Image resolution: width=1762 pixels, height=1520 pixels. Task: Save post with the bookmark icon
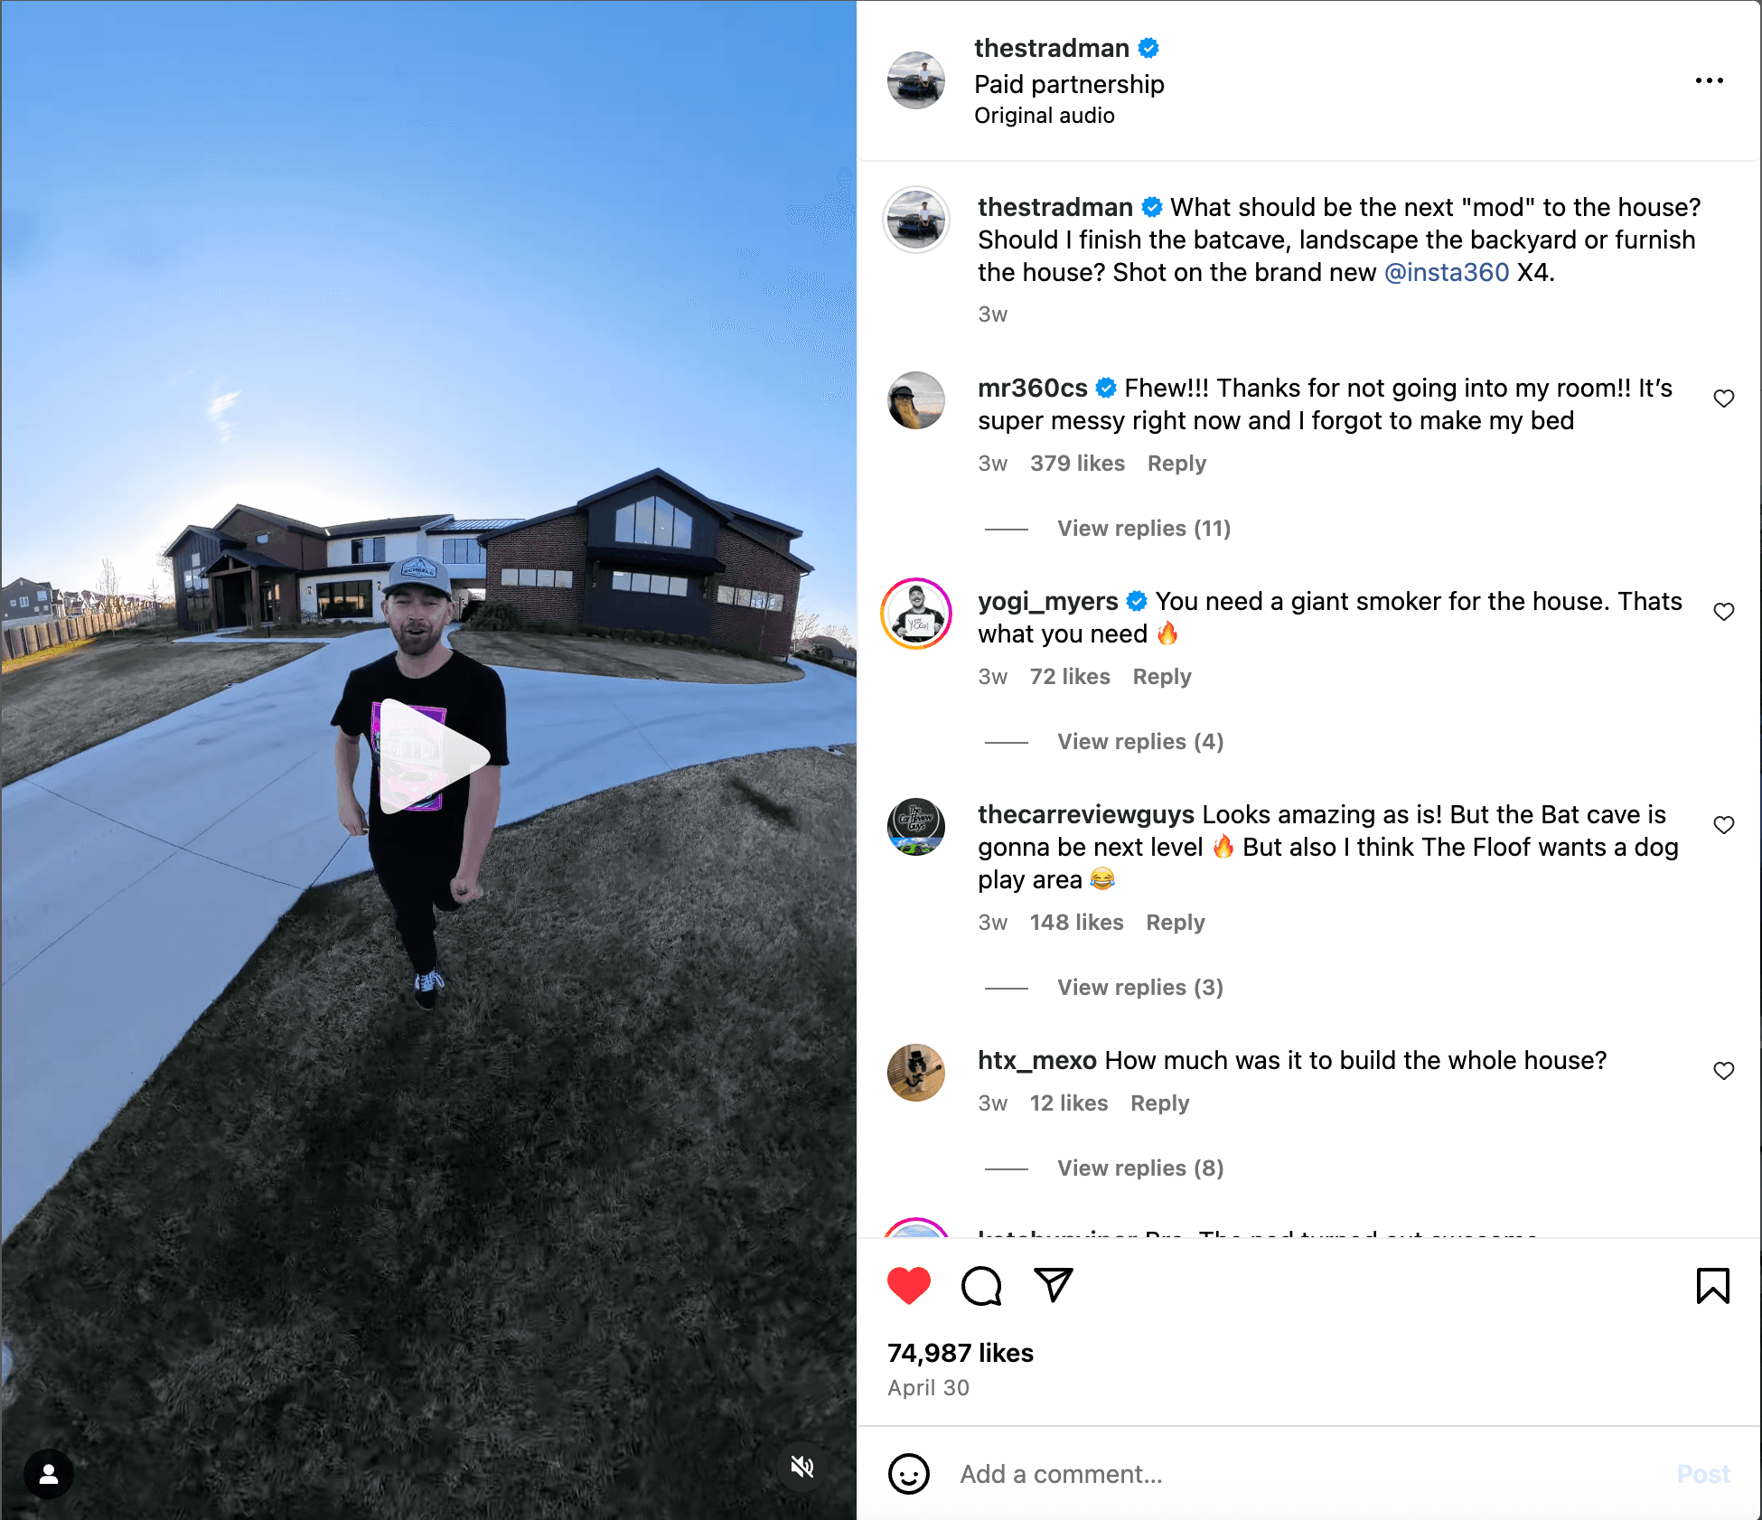coord(1712,1285)
